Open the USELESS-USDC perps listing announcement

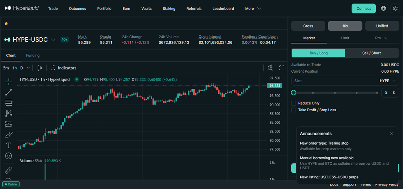click(329, 177)
